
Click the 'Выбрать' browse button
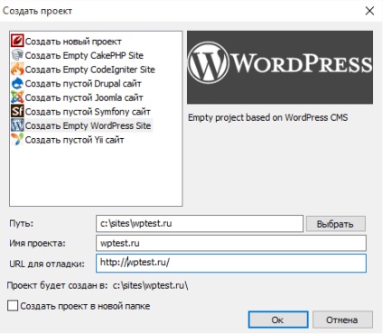point(335,224)
